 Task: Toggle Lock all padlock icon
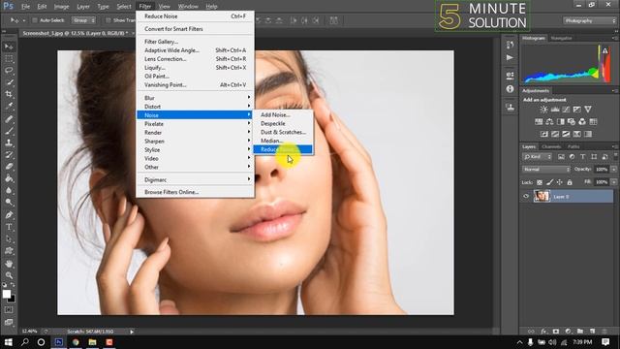click(570, 182)
